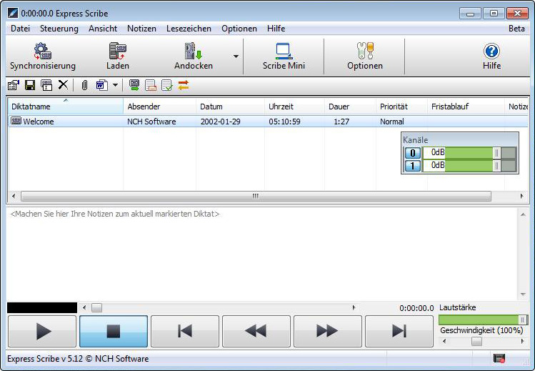This screenshot has height=371, width=535.
Task: Sort list by Uhrzeit column header
Action: (294, 106)
